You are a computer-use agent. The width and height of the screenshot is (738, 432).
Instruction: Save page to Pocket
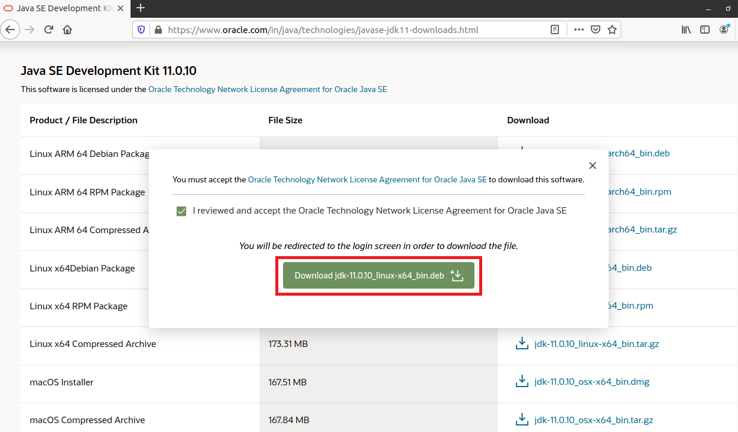[596, 30]
